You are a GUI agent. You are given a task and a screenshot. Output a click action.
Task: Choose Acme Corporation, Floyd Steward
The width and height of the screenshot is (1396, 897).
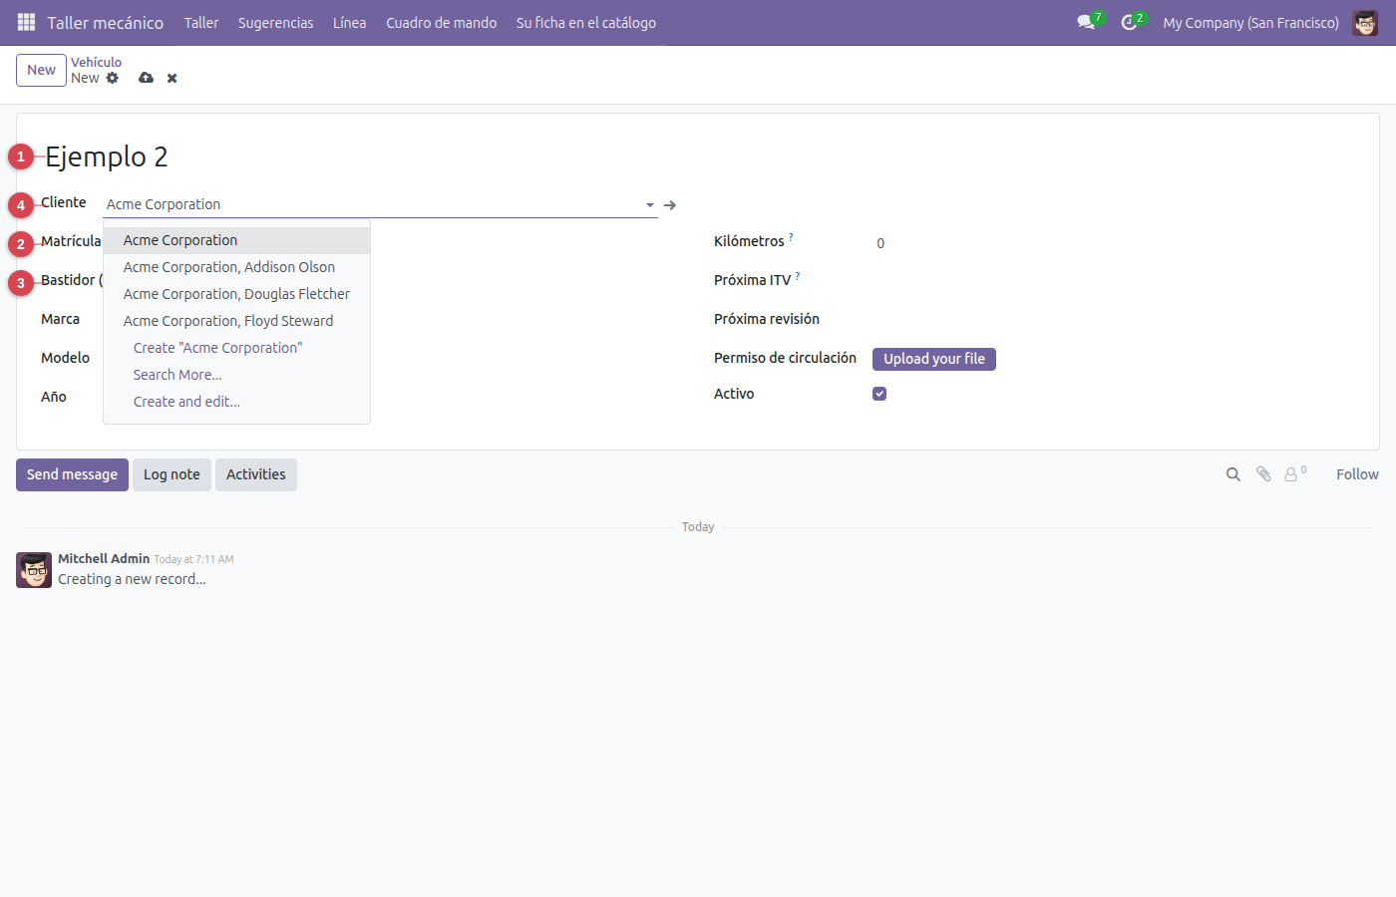[x=236, y=321]
